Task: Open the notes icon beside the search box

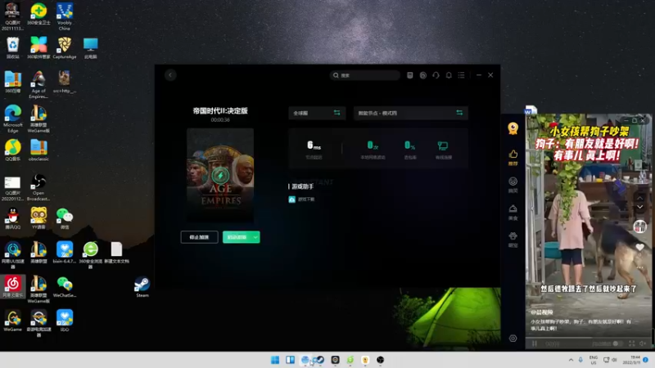Action: pos(410,75)
